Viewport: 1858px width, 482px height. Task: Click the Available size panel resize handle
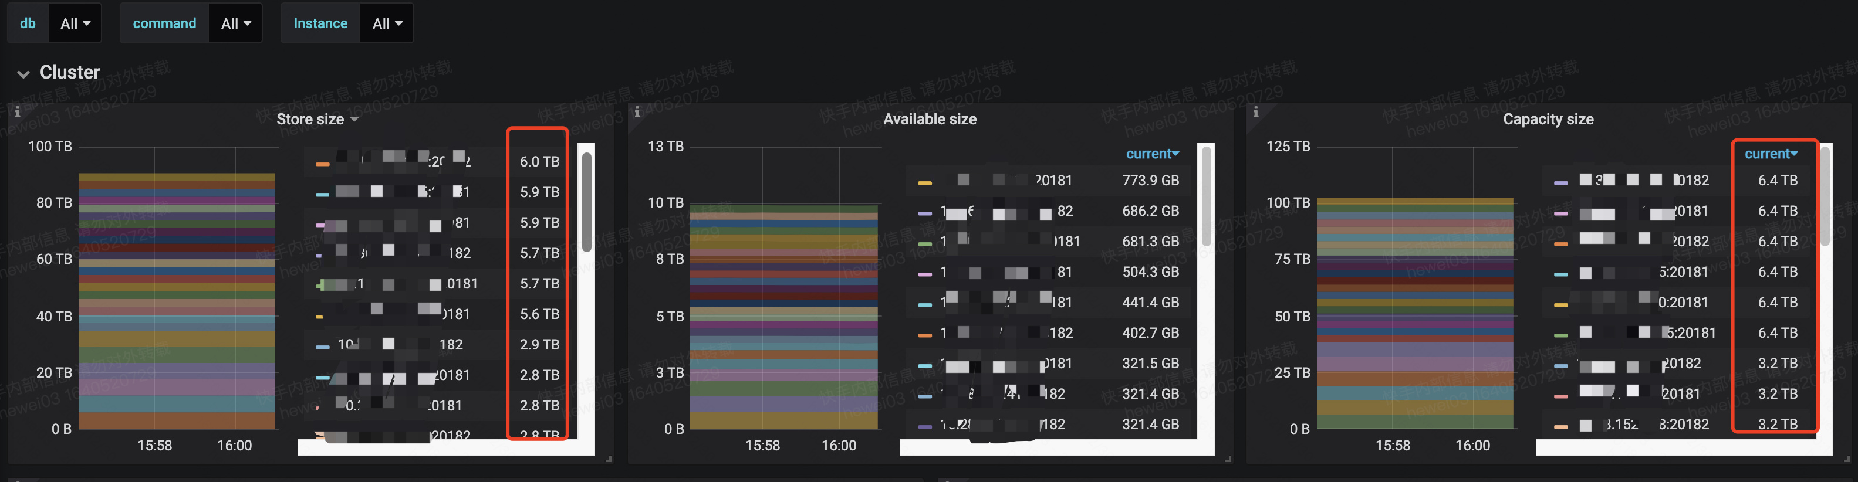(x=1228, y=459)
